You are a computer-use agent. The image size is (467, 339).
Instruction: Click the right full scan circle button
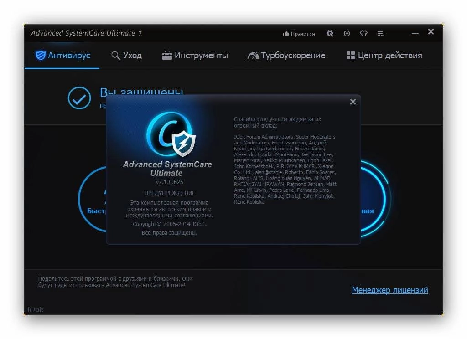point(376,199)
